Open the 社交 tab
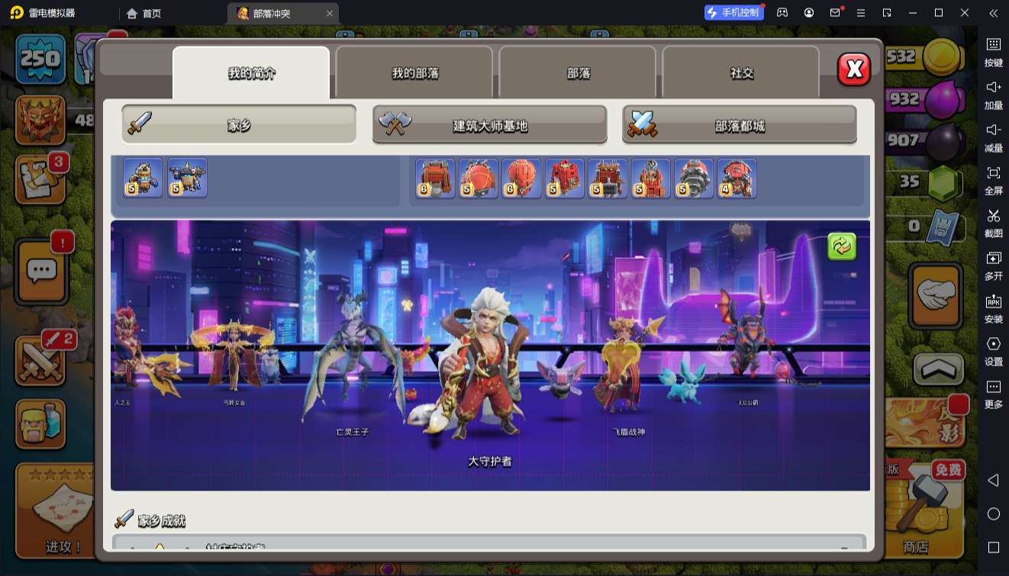1009x576 pixels. [741, 73]
